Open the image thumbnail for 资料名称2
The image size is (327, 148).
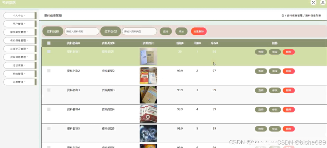[x=148, y=75]
